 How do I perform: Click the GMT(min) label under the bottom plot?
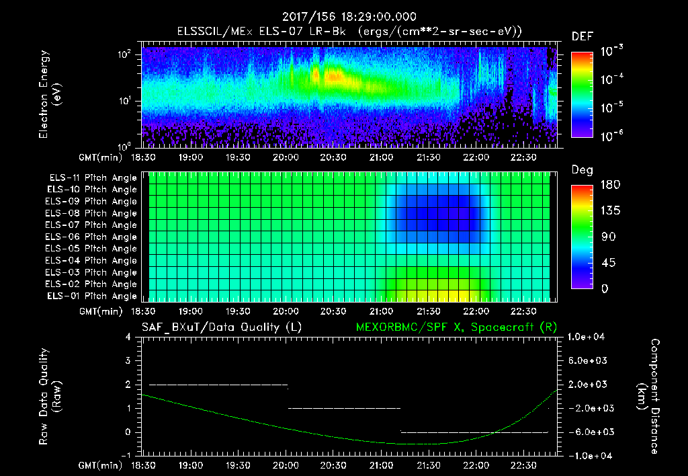pos(101,466)
